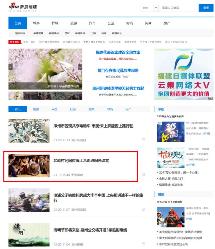Click the red 我要爆料 tag
Viewport: 215px width, 249px height.
click(x=15, y=42)
